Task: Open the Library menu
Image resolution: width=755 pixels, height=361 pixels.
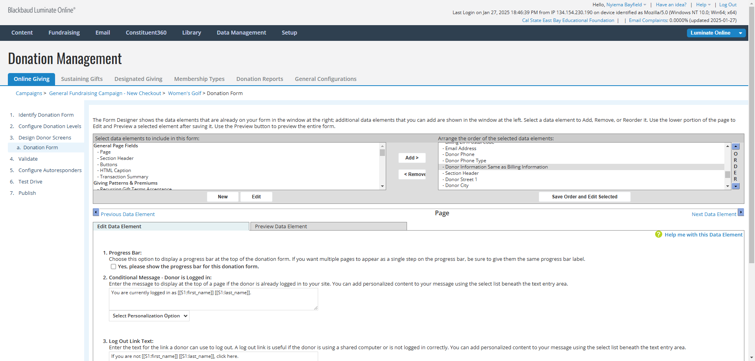Action: pos(192,33)
